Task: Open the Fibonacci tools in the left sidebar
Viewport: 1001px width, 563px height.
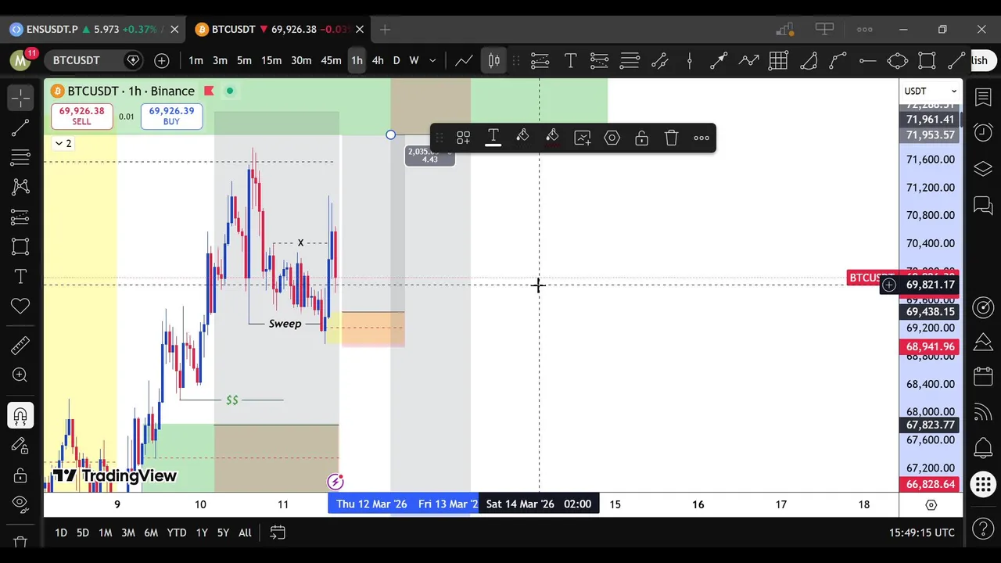Action: click(21, 157)
